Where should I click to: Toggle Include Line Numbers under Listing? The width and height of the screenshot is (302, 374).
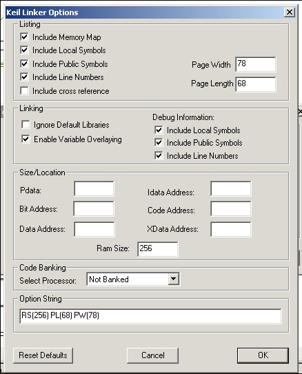[25, 77]
